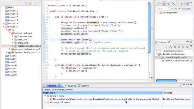Collapse the Errors (1 item) group

[x=45, y=96]
